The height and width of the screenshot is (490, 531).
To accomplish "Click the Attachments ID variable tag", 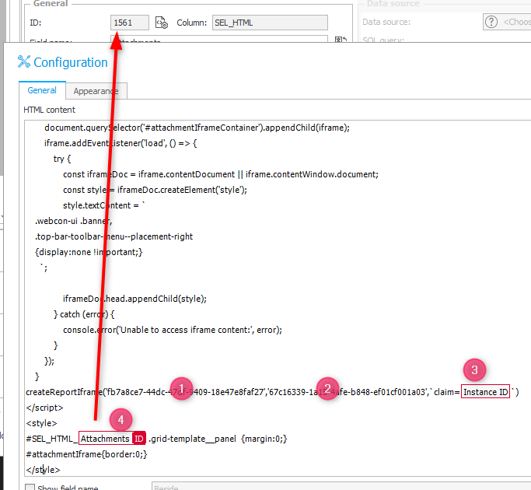I will 112,439.
